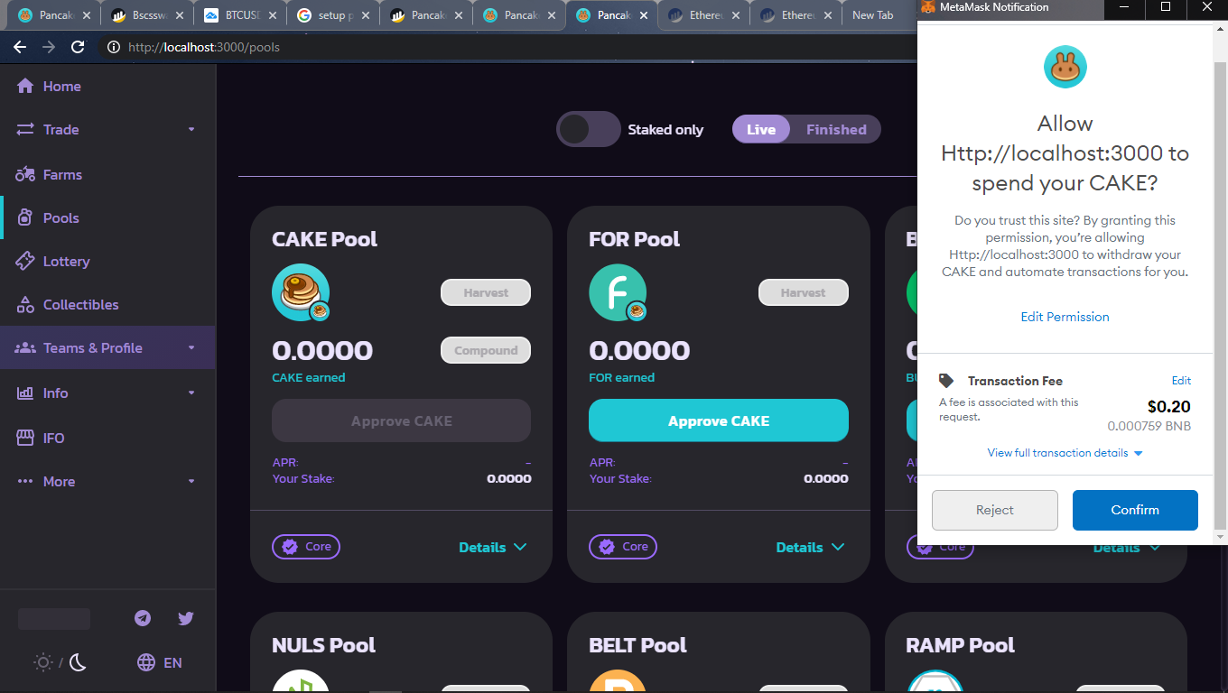Switch theme using the moon icon
The width and height of the screenshot is (1228, 693).
click(78, 662)
